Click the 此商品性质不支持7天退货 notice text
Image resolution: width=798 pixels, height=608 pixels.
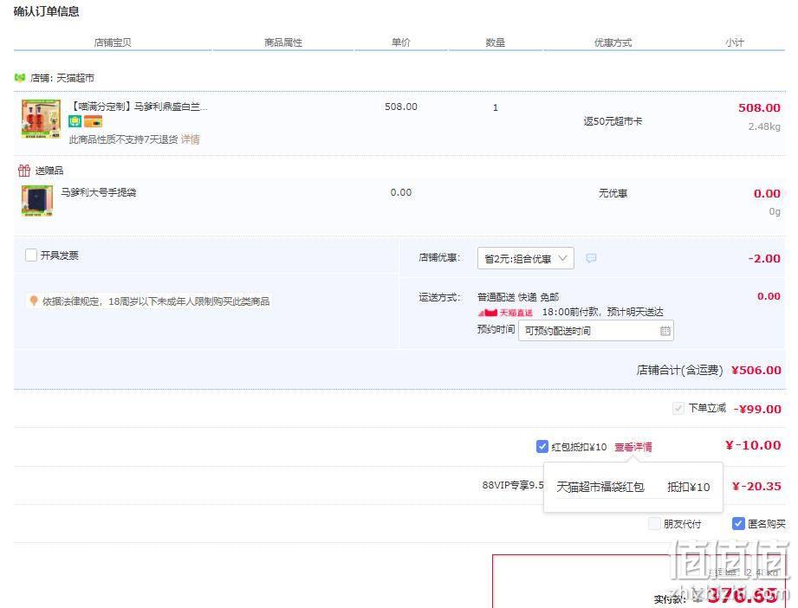[123, 139]
